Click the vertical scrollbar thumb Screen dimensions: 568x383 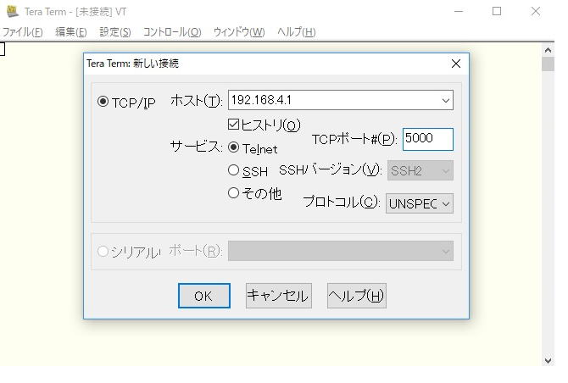click(548, 64)
